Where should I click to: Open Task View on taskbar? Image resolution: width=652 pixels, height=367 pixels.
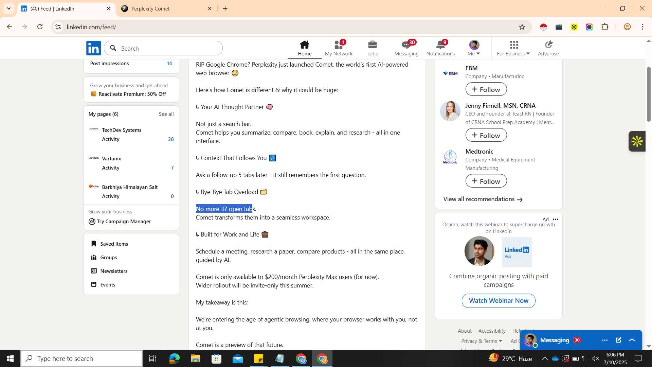click(x=153, y=359)
